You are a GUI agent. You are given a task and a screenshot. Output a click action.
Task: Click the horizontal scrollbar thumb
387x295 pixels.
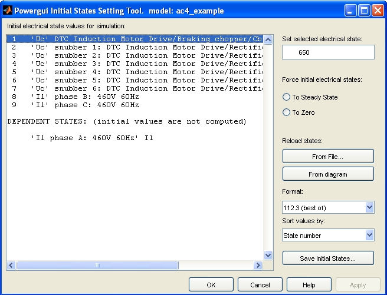pos(97,265)
